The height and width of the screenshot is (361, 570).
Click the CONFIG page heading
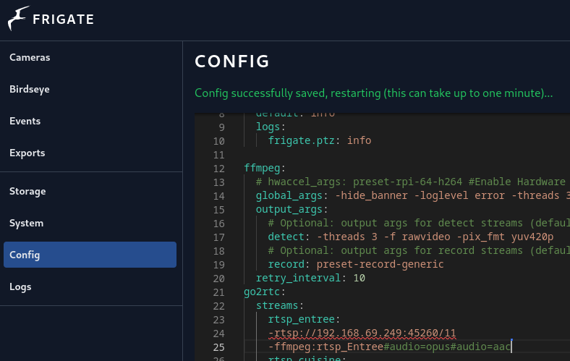[x=232, y=61]
